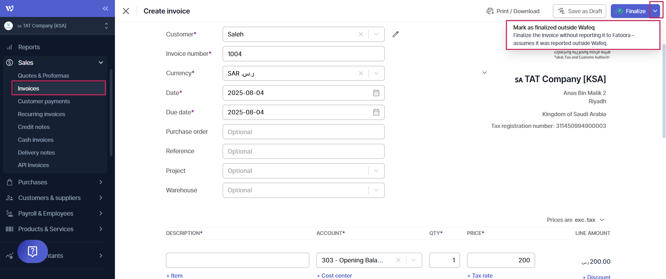Click the + Tax rate link
666x279 pixels.
[480, 276]
